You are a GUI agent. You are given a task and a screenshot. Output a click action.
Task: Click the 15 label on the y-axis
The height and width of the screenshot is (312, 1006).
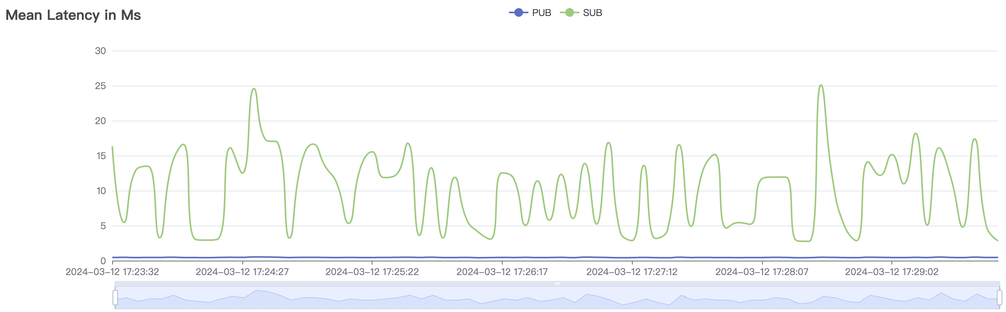click(x=101, y=156)
